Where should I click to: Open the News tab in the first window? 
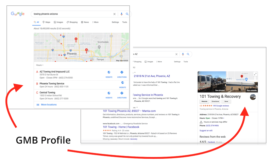click(x=85, y=22)
